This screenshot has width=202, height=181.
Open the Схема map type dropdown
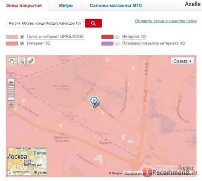182,61
